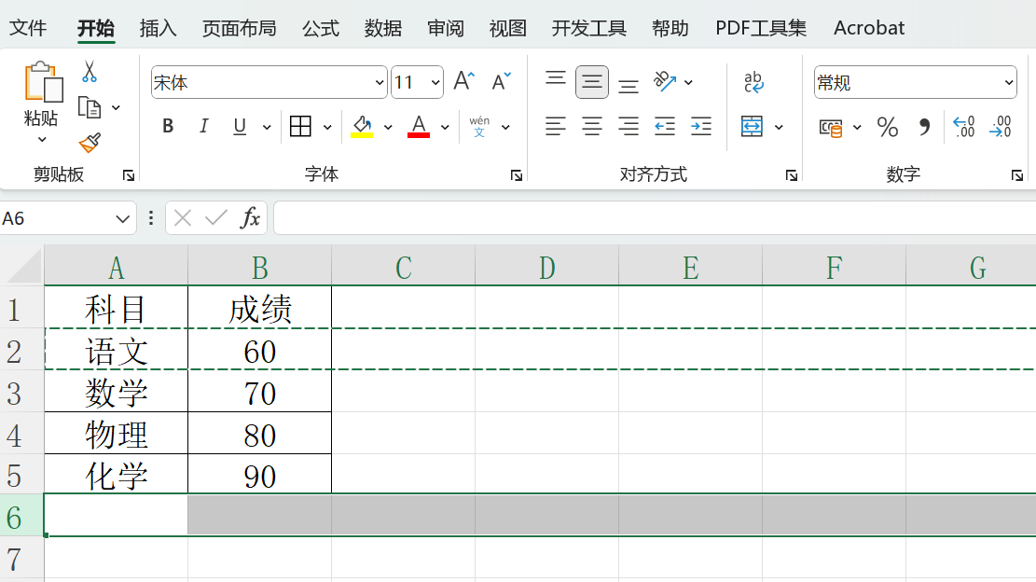Click the Paste clipboard icon
This screenshot has width=1036, height=582.
(x=42, y=82)
